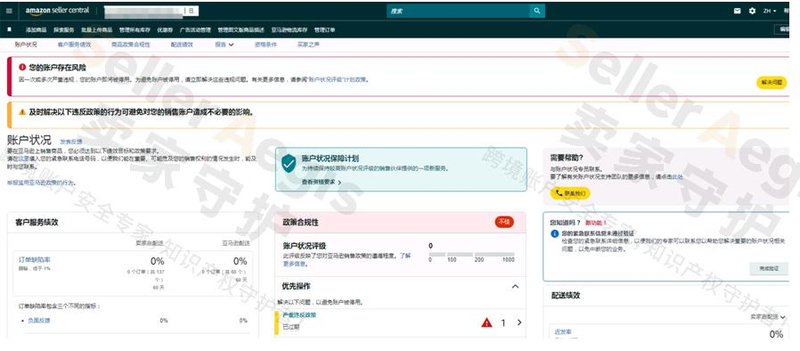
Task: Open the 卖家自配送 dropdown in 配送绩效
Action: (x=768, y=317)
